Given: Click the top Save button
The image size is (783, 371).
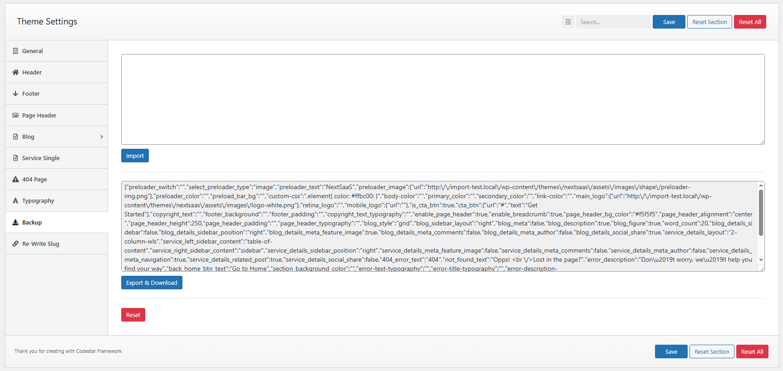Looking at the screenshot, I should click(x=669, y=22).
